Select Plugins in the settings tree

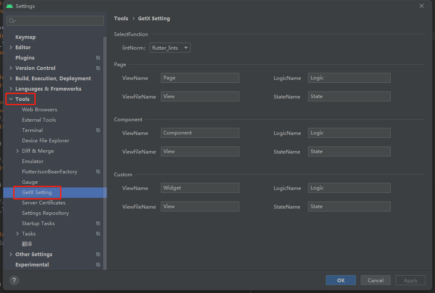[x=25, y=58]
